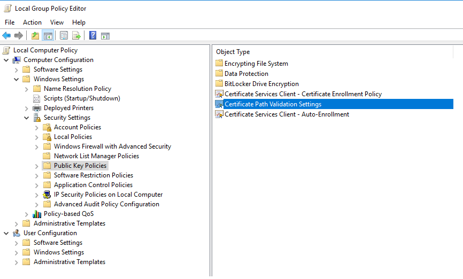Collapse the User Configuration node
Screen dimensions: 463x279
[6, 233]
